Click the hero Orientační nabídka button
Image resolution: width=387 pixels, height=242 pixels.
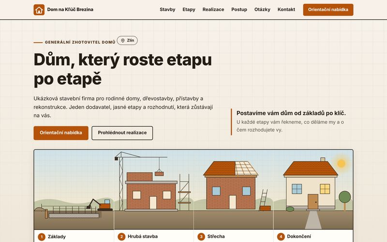tap(61, 133)
